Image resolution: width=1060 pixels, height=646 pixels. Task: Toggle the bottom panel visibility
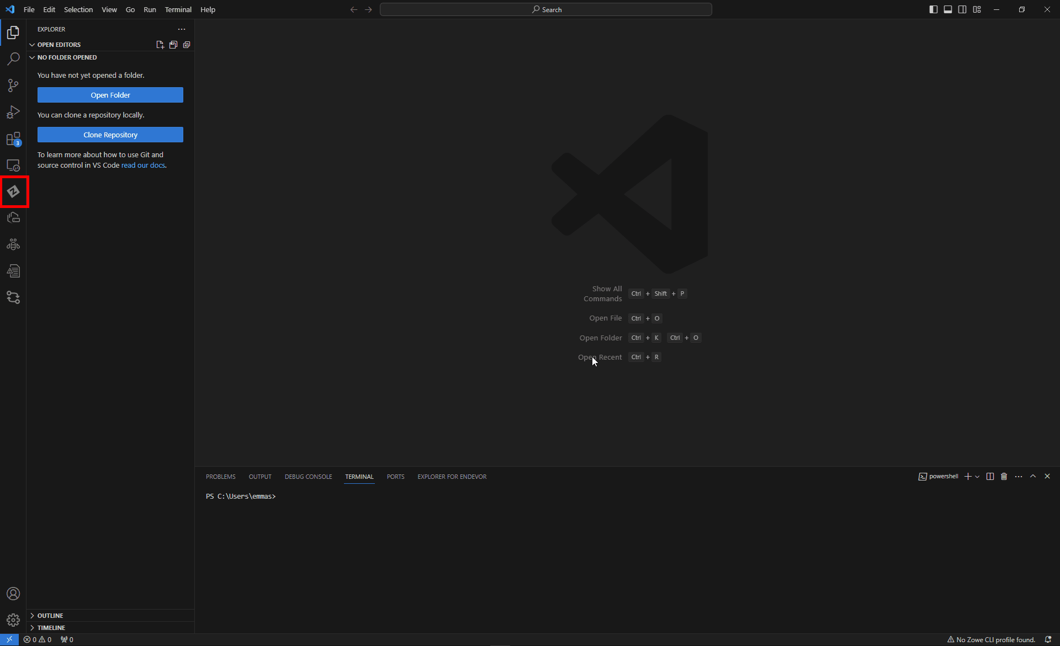tap(947, 9)
